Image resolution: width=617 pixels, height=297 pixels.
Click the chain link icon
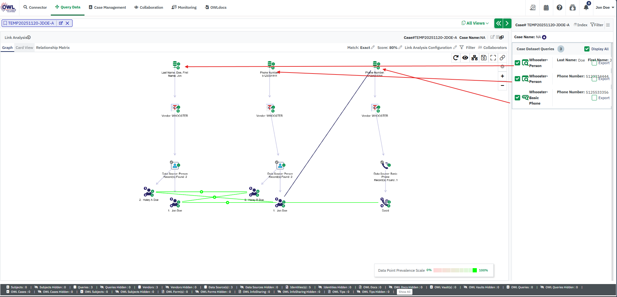click(502, 58)
